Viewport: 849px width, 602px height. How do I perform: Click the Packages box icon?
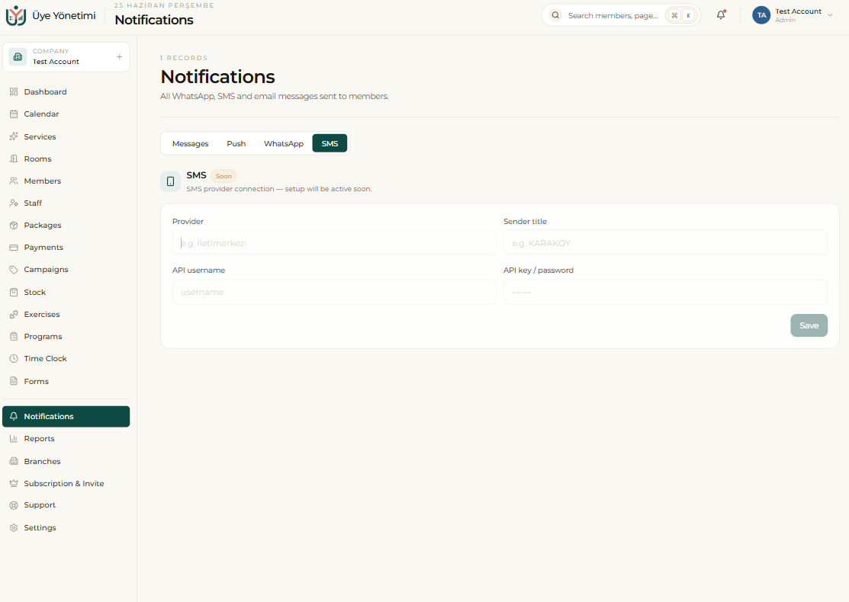(14, 226)
